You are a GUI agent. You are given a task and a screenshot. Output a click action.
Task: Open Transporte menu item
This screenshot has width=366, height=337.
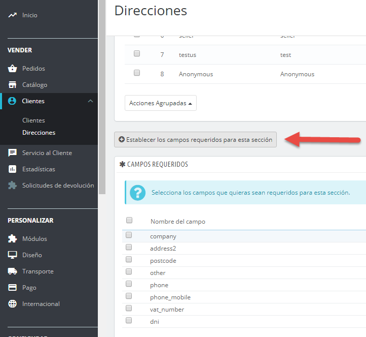click(38, 271)
